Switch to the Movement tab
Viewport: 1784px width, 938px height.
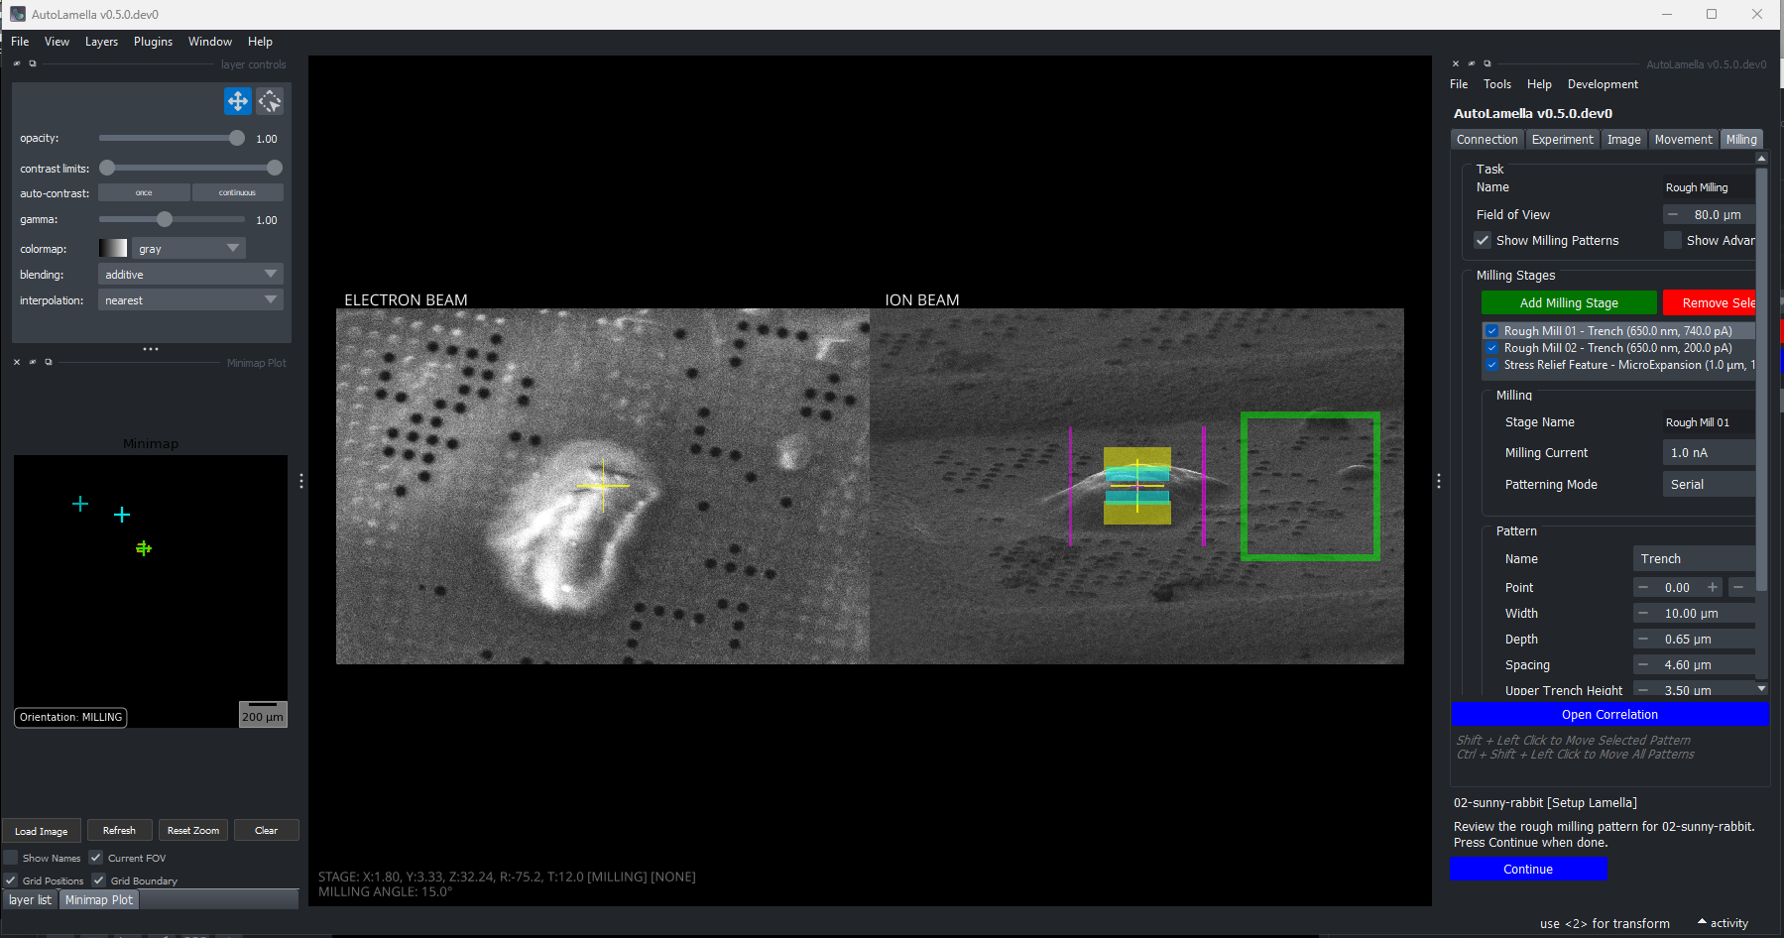1683,139
